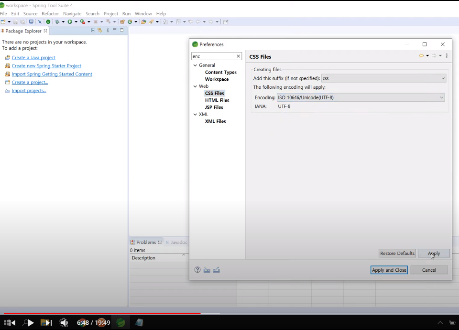459x330 pixels.
Task: Click the enc filter text field
Action: (214, 56)
